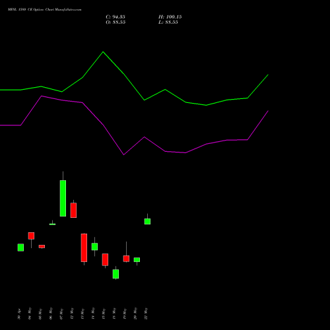Click the "30 Apr" date axis label
Viewport: 330px width, 330px height.
coord(19,314)
